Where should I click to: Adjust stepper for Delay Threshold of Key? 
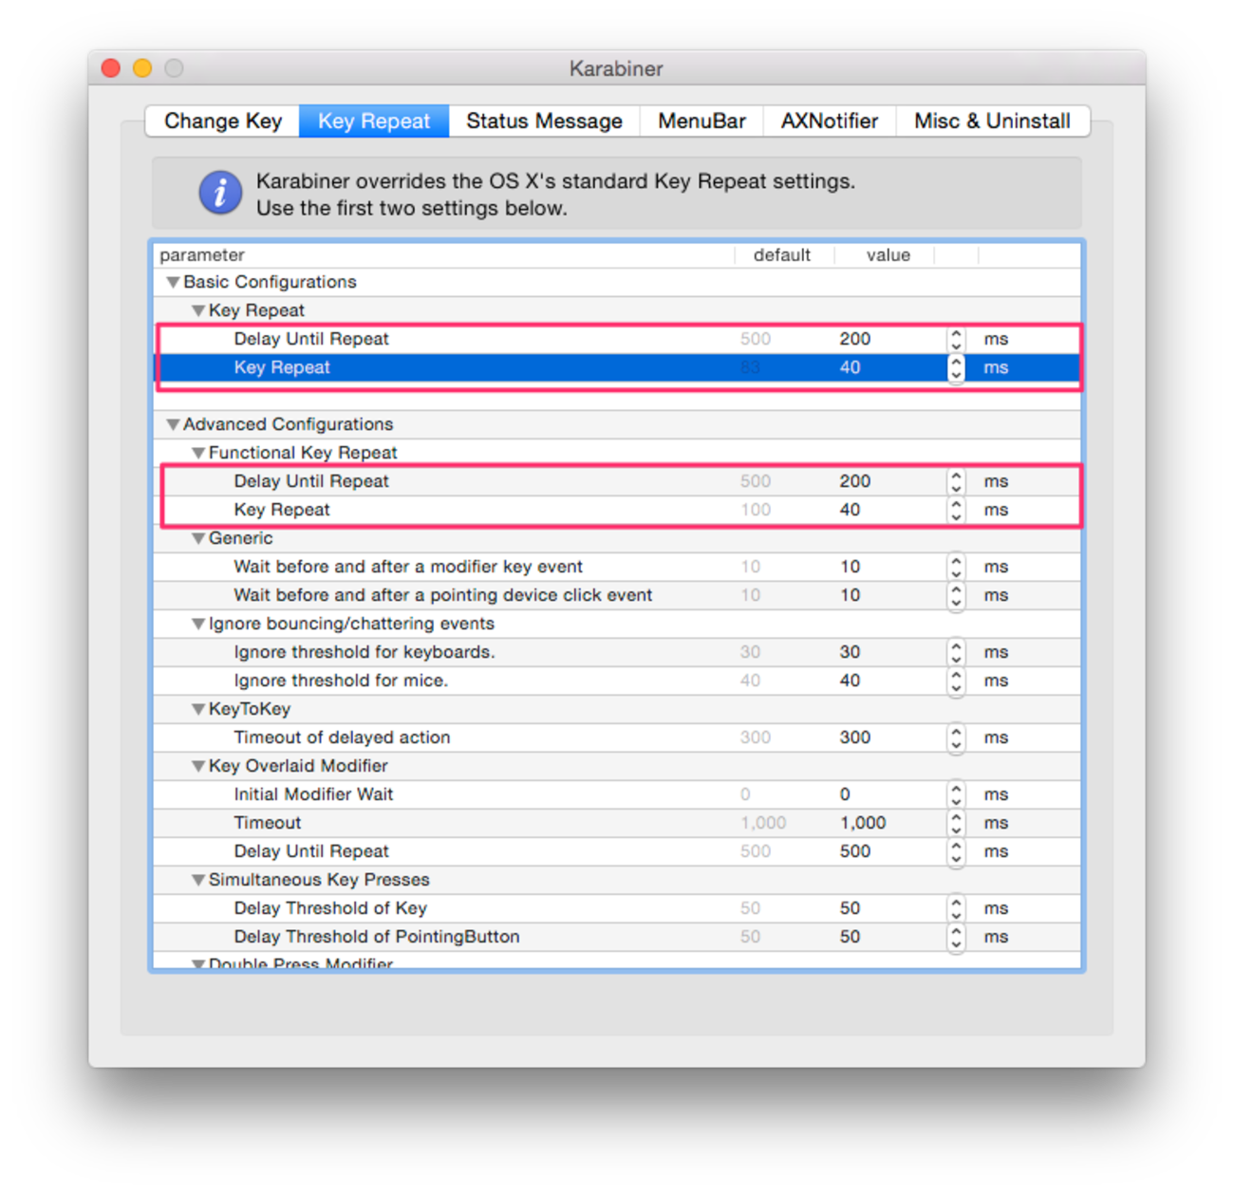tap(956, 908)
